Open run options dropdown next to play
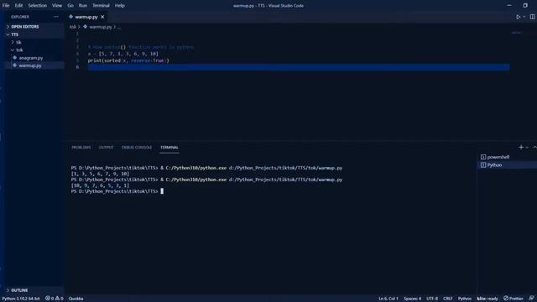 [x=524, y=17]
